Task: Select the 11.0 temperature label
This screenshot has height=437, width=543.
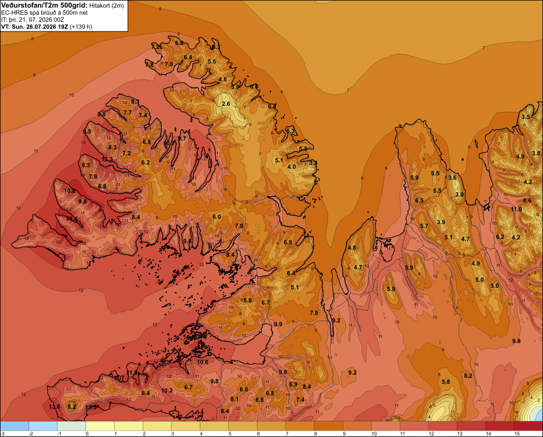Action: [x=516, y=209]
